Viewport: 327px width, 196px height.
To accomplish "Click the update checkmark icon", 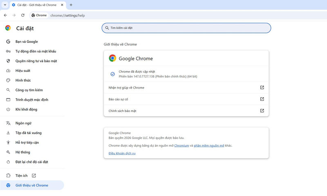I will pyautogui.click(x=113, y=74).
